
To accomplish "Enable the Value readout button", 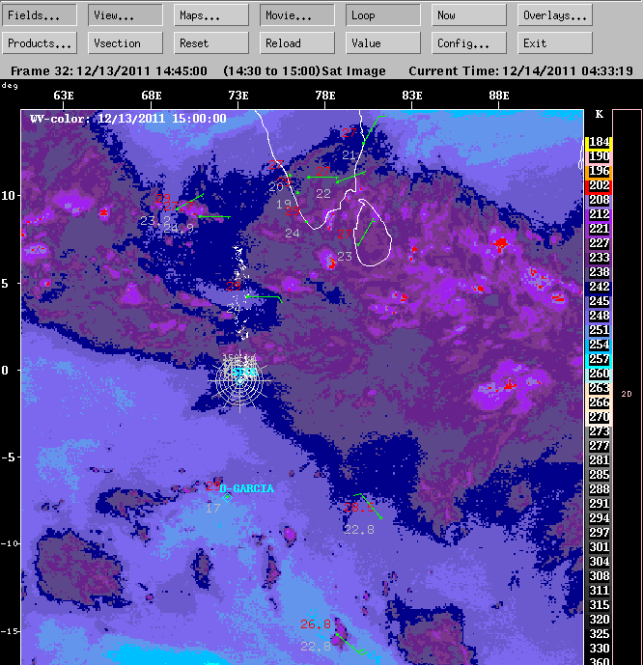I will (382, 43).
